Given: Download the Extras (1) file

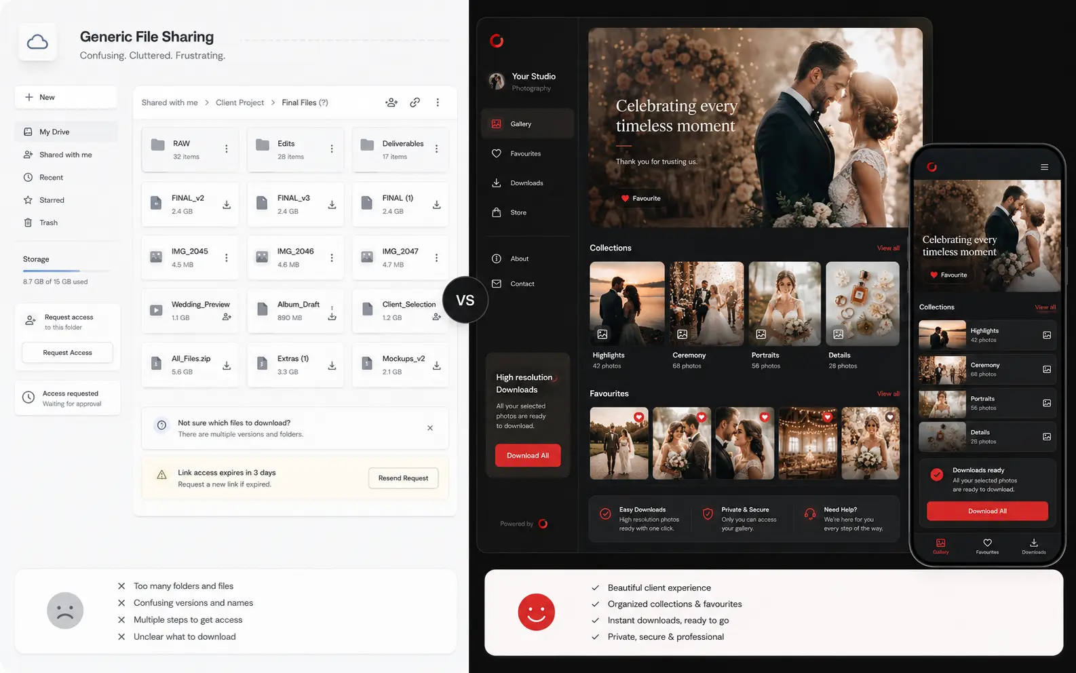Looking at the screenshot, I should click(332, 366).
